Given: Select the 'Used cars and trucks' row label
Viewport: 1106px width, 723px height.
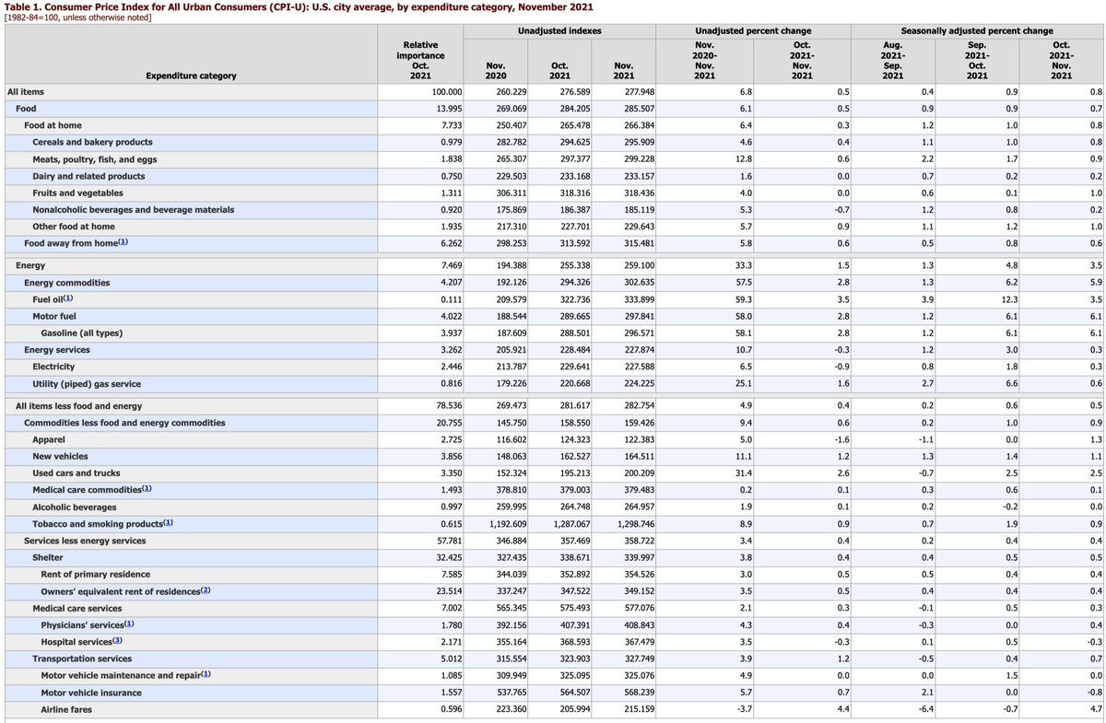Looking at the screenshot, I should pos(75,473).
